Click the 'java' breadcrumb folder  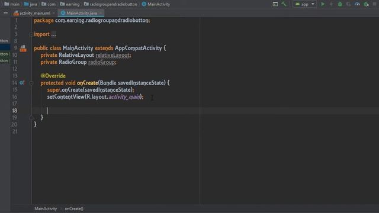[x=30, y=4]
